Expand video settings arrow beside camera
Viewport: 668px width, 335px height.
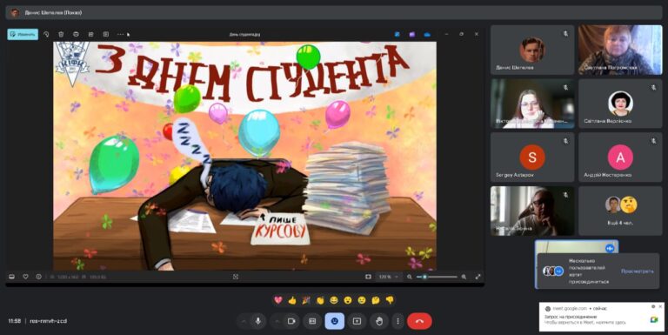277,321
